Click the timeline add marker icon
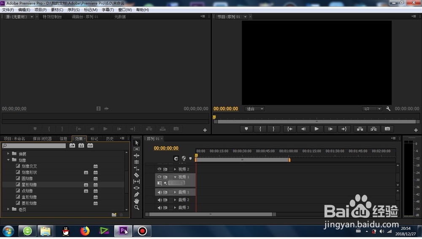The width and height of the screenshot is (422, 239). (191, 158)
